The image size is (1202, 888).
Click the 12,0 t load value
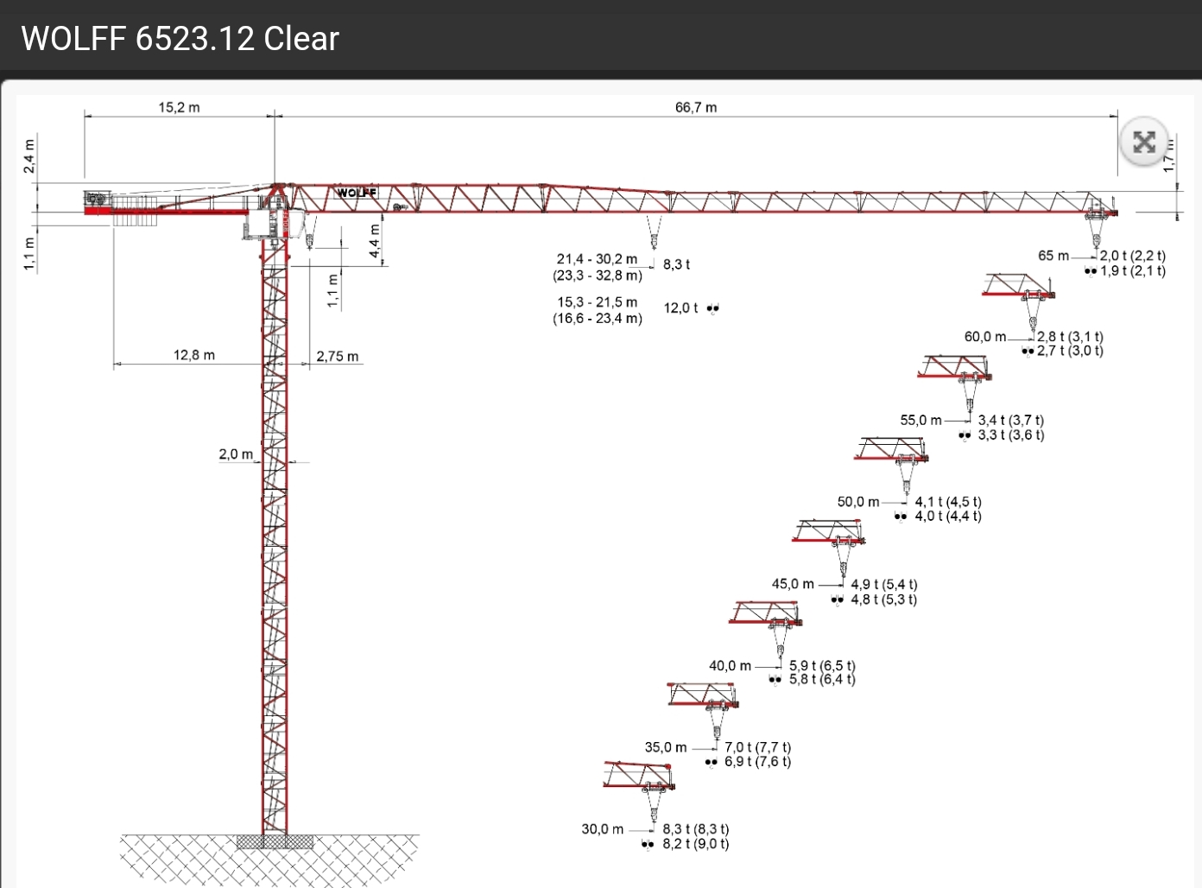681,308
